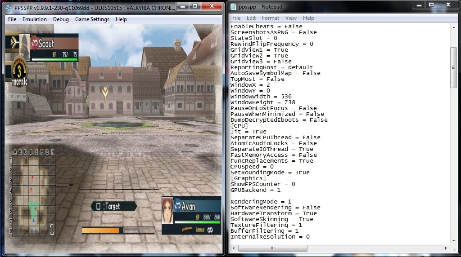Click the morale counter badge
This screenshot has height=257, width=461.
pyautogui.click(x=18, y=71)
